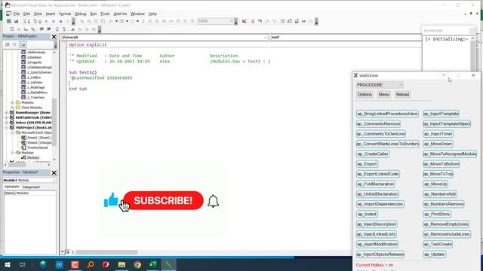483x271 pixels.
Task: Open the Add-Ins menu
Action: [120, 14]
